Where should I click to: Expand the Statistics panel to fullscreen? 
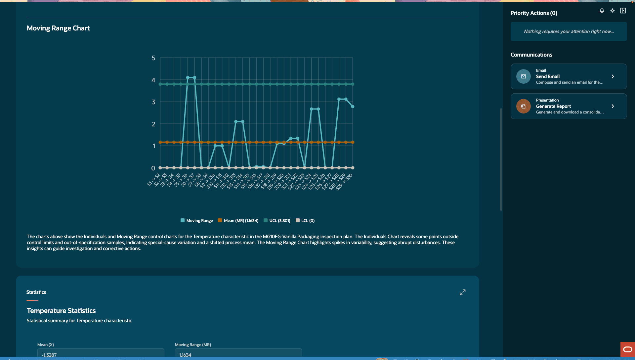click(463, 292)
